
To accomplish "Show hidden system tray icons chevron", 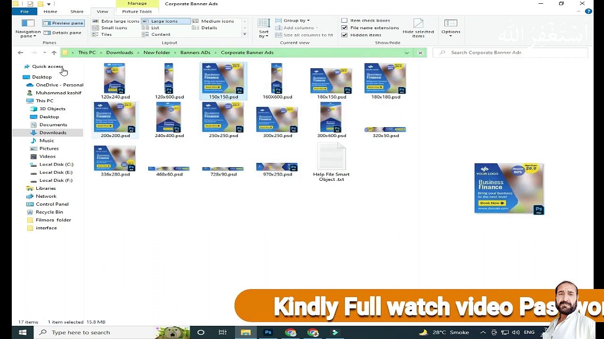I will pos(483,332).
